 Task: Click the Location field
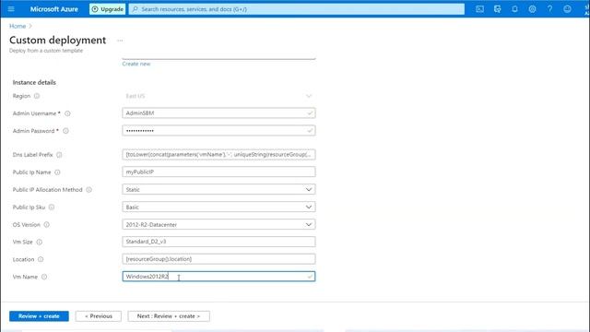tap(218, 259)
